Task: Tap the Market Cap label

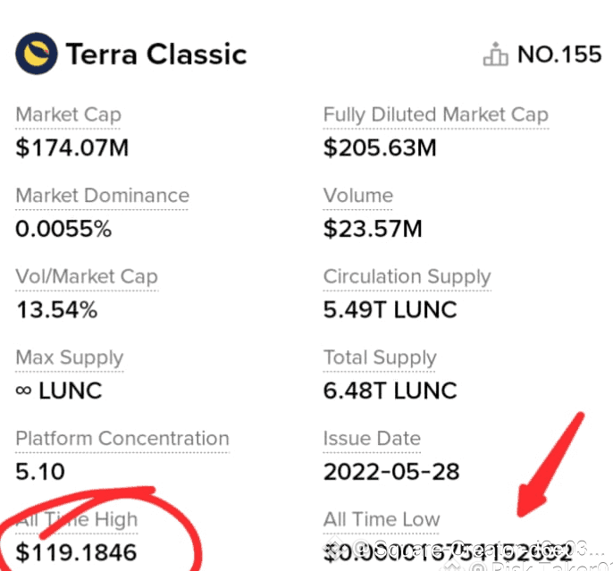Action: point(68,115)
